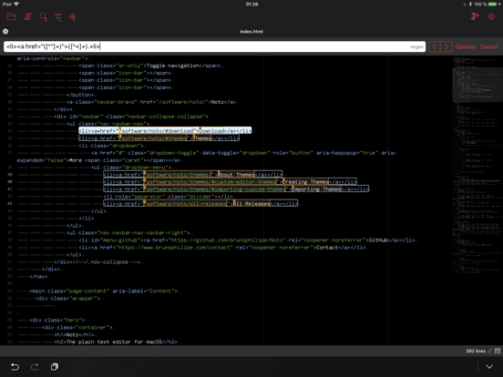
Task: Go to next search match
Action: pyautogui.click(x=447, y=46)
